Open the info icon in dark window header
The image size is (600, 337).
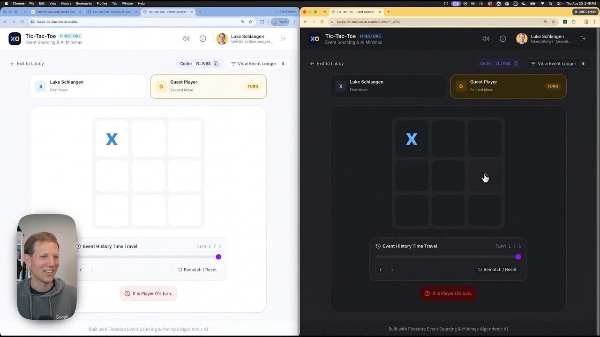click(x=502, y=39)
